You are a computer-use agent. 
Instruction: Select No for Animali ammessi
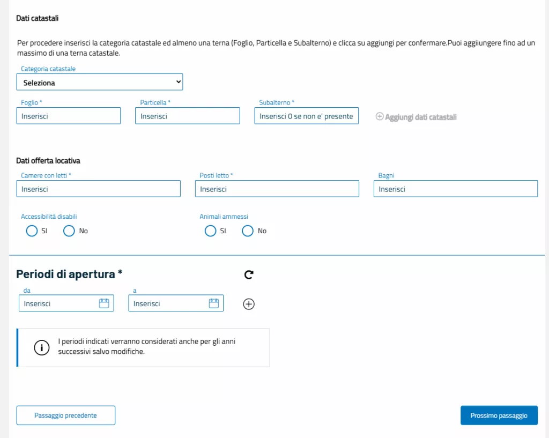pos(248,231)
